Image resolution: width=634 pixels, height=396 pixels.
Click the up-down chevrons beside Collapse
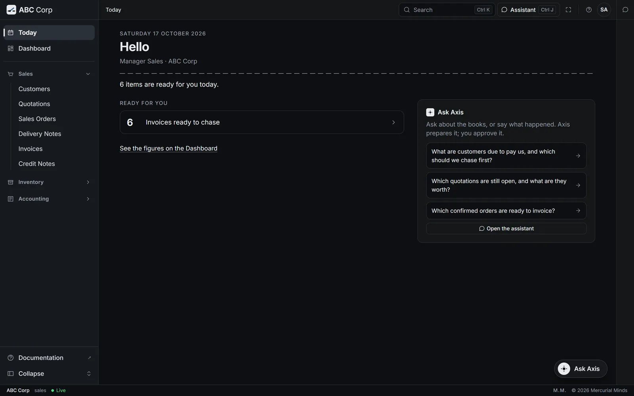(x=89, y=373)
